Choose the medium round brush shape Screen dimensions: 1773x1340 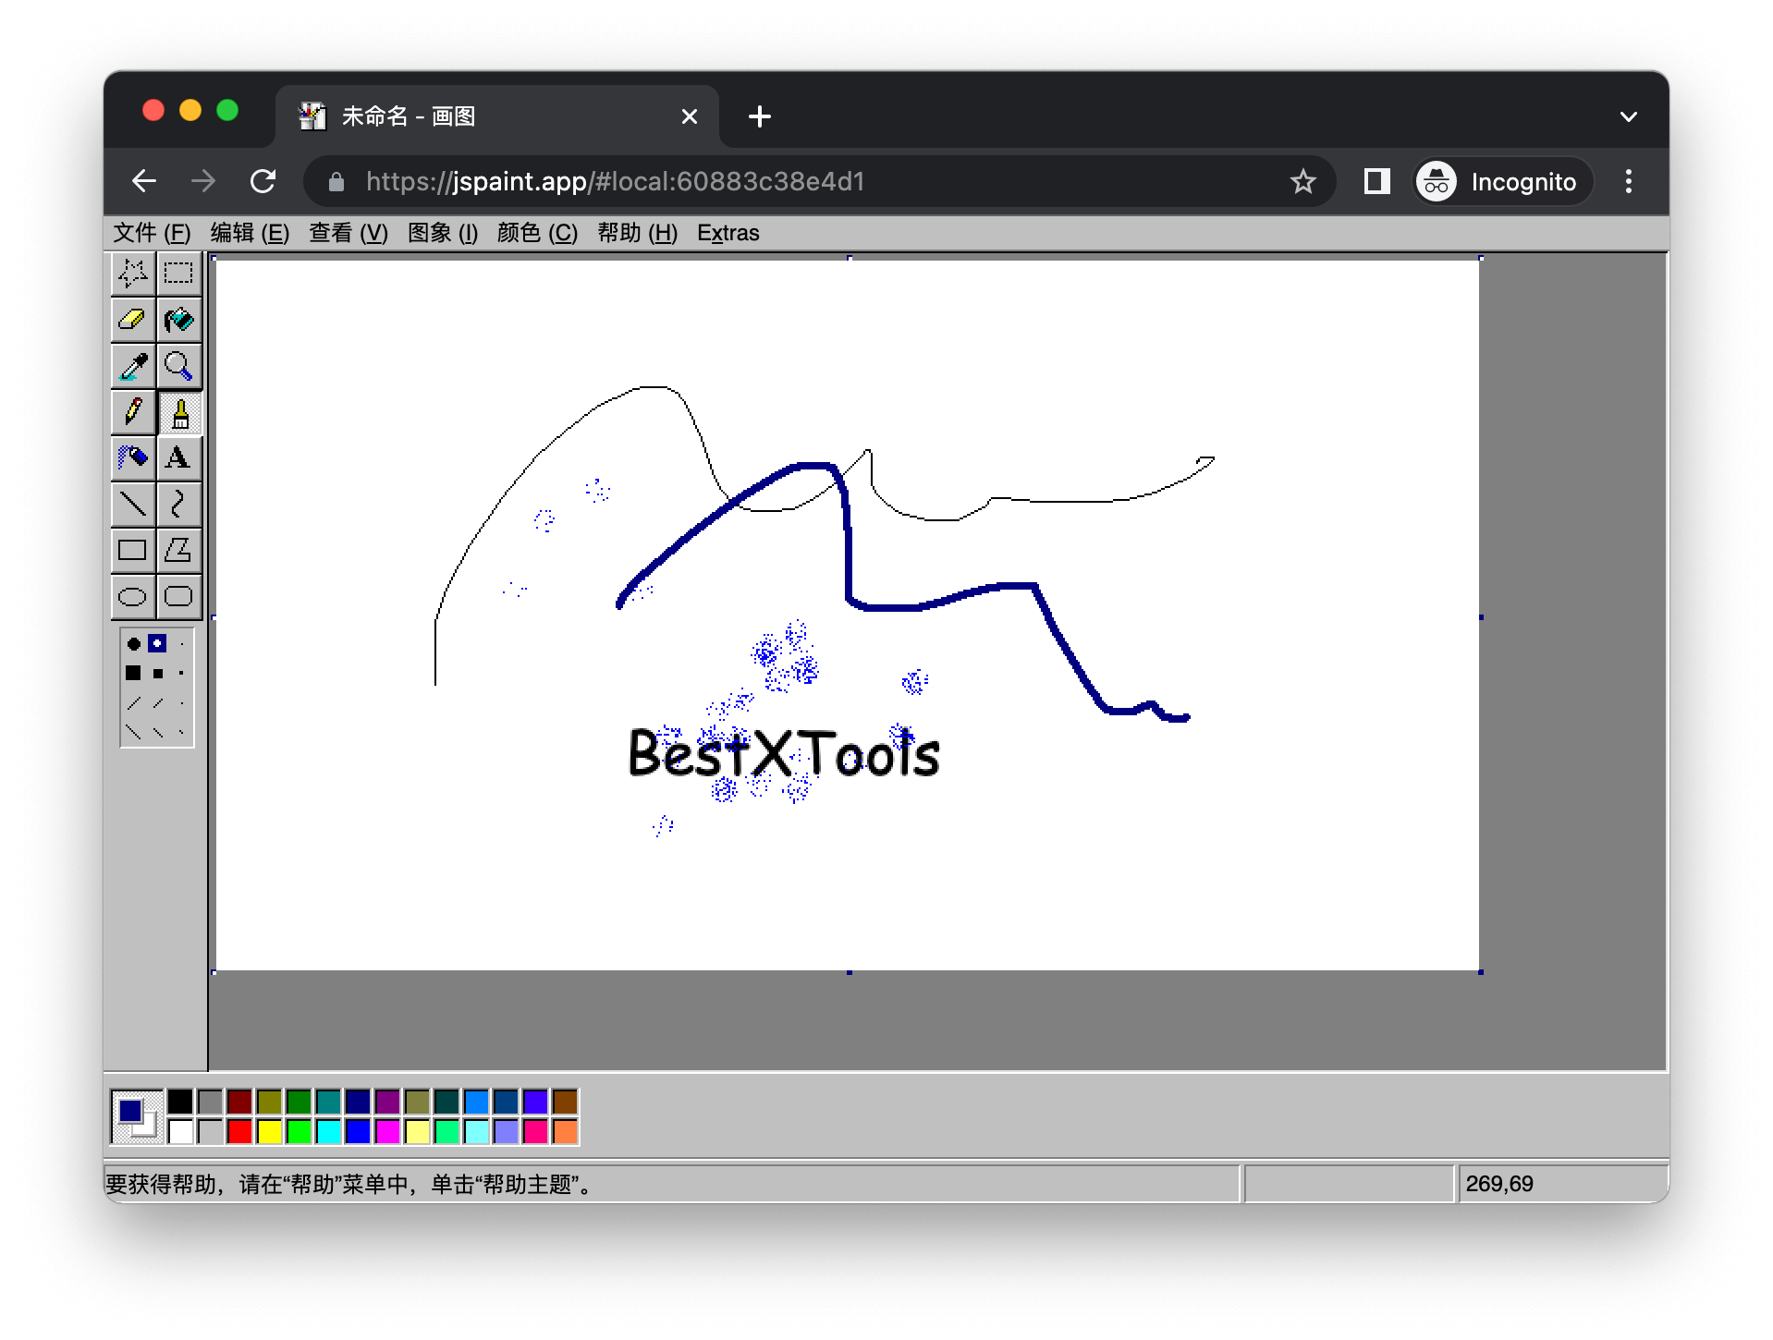point(158,644)
